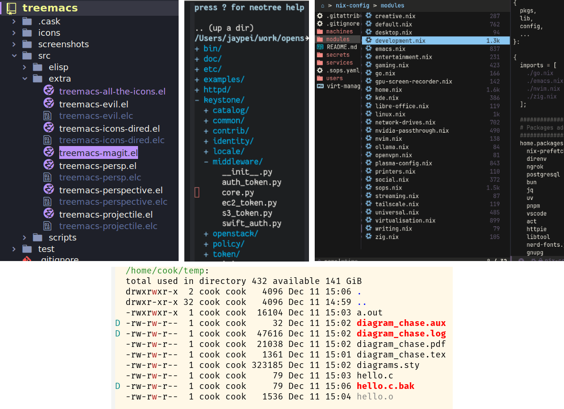Screen dimensions: 564x409
Task: Click the Nix flake icon beside development.nix
Action: 368,41
